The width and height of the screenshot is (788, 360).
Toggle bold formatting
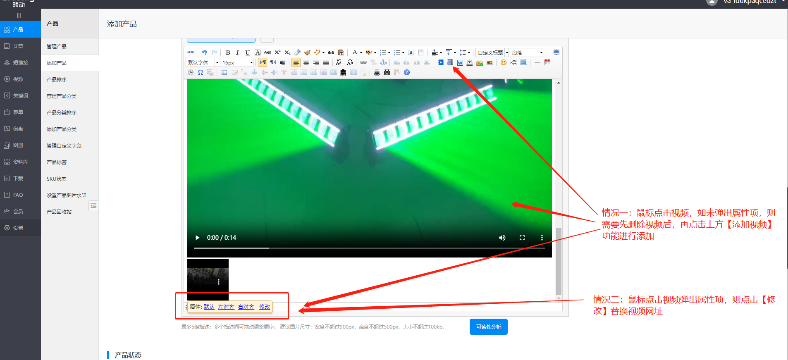coord(228,52)
